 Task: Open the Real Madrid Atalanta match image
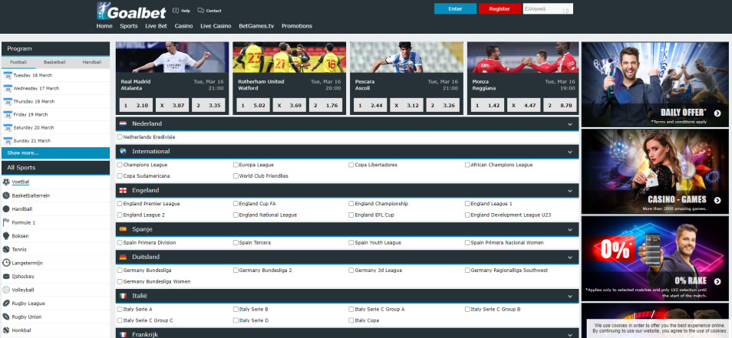[x=173, y=57]
